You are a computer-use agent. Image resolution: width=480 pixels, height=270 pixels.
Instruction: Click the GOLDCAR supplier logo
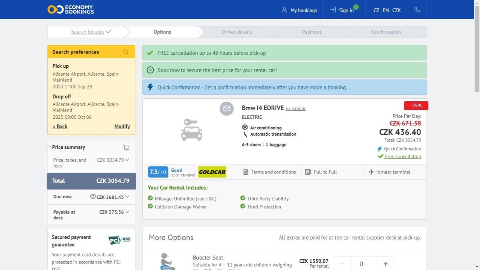[x=212, y=172]
